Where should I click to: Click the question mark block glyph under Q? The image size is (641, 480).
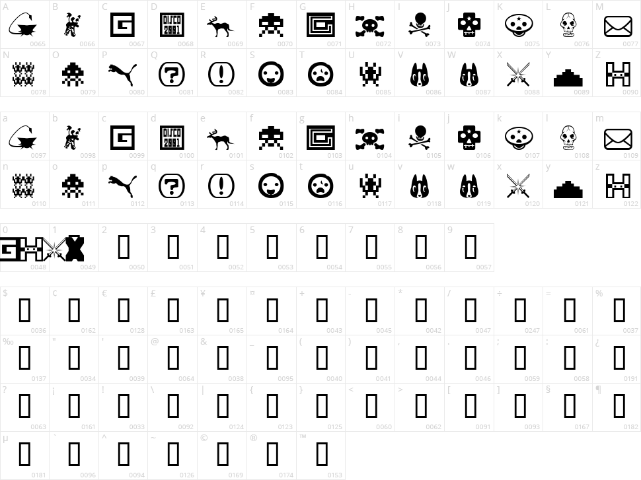(172, 75)
